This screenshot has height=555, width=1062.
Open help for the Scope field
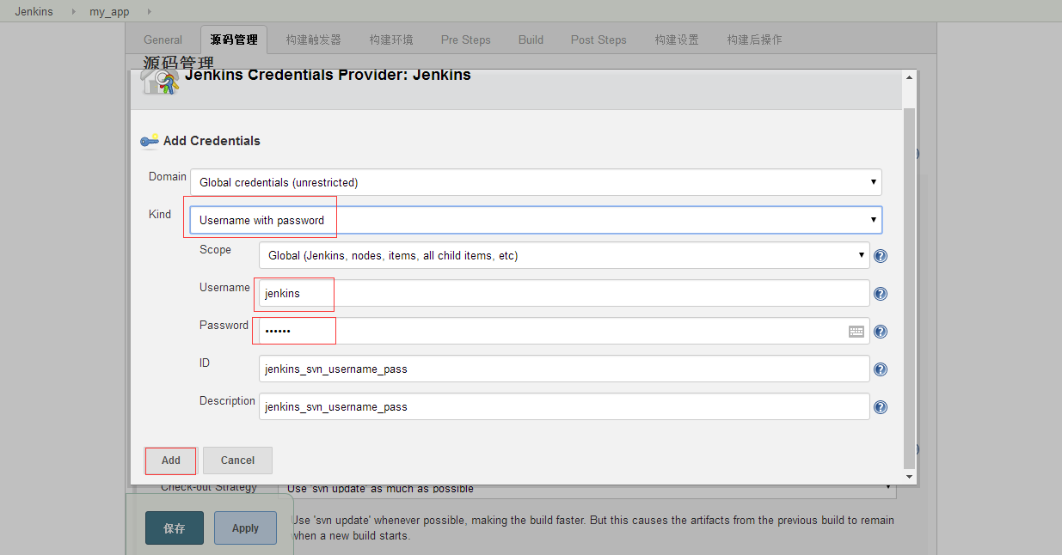point(881,256)
